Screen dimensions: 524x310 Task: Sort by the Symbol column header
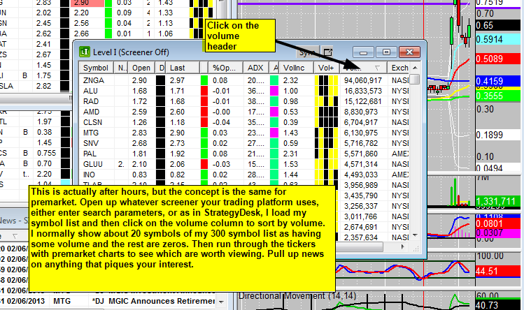click(97, 68)
